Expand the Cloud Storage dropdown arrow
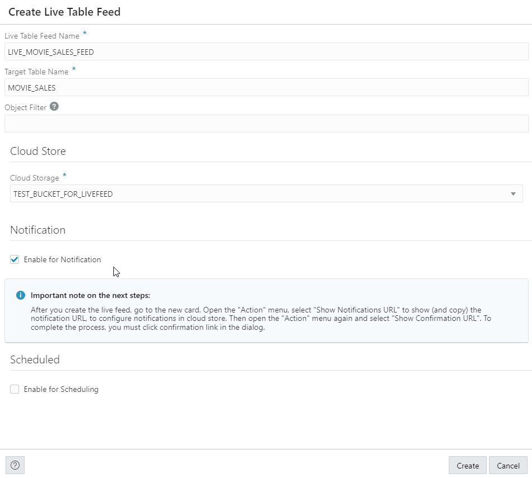 coord(513,194)
